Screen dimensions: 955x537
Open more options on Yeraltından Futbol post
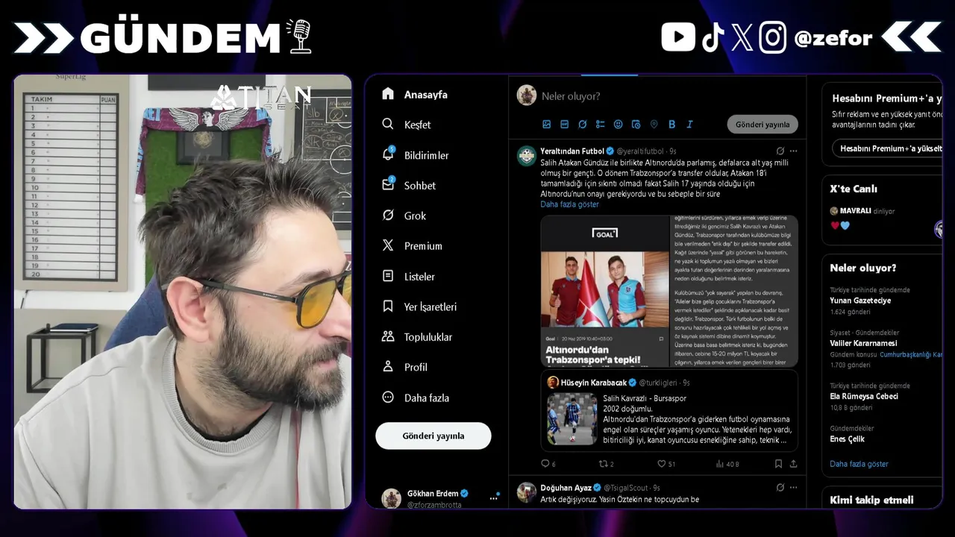coord(793,151)
